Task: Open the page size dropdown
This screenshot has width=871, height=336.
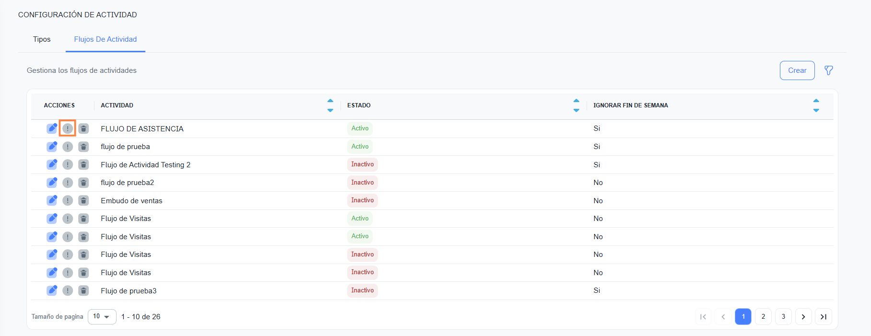Action: [102, 317]
